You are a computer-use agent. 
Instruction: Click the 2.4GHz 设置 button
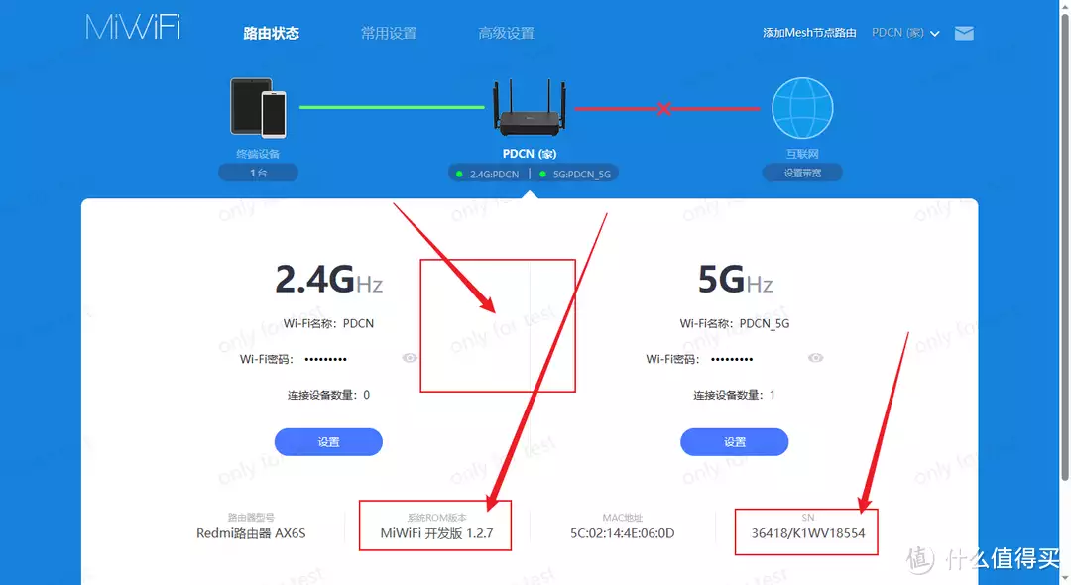(x=328, y=441)
